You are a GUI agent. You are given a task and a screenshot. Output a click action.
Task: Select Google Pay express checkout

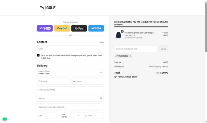coord(79,28)
